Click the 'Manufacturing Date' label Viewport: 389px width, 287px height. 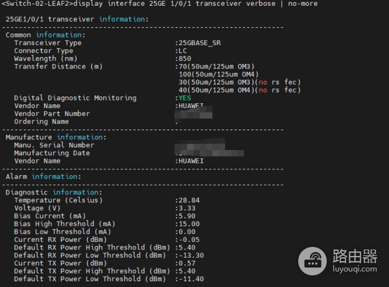52,153
